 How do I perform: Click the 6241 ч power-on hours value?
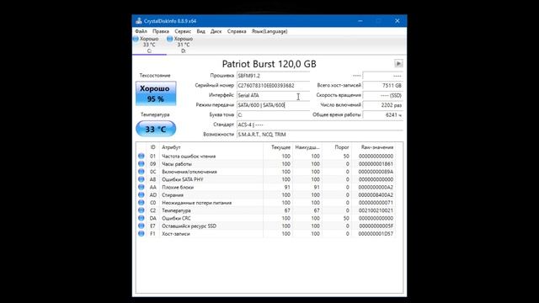[382, 114]
